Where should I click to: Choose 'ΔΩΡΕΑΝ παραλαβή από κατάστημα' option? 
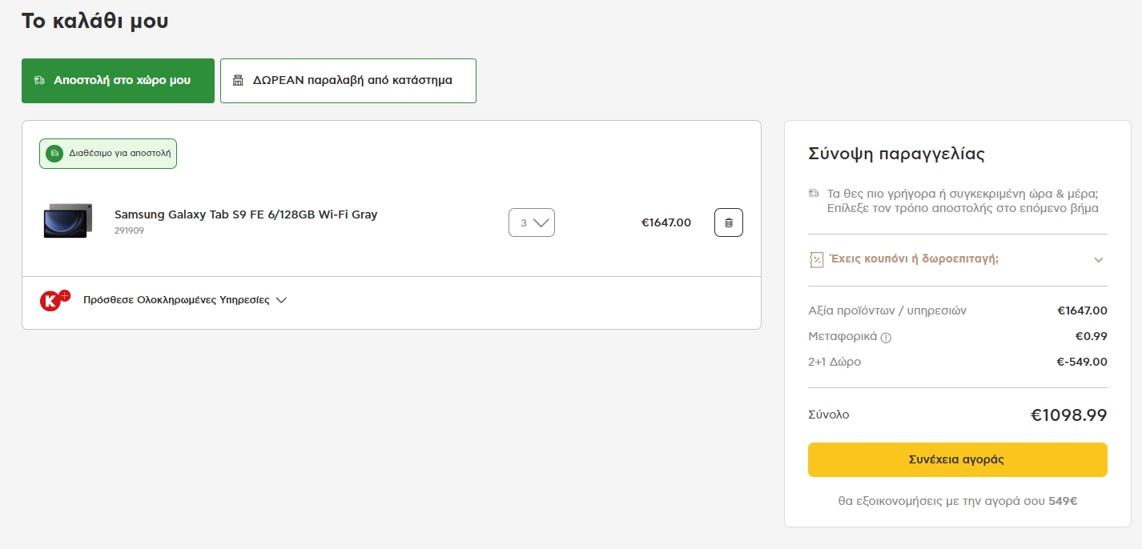pos(348,81)
